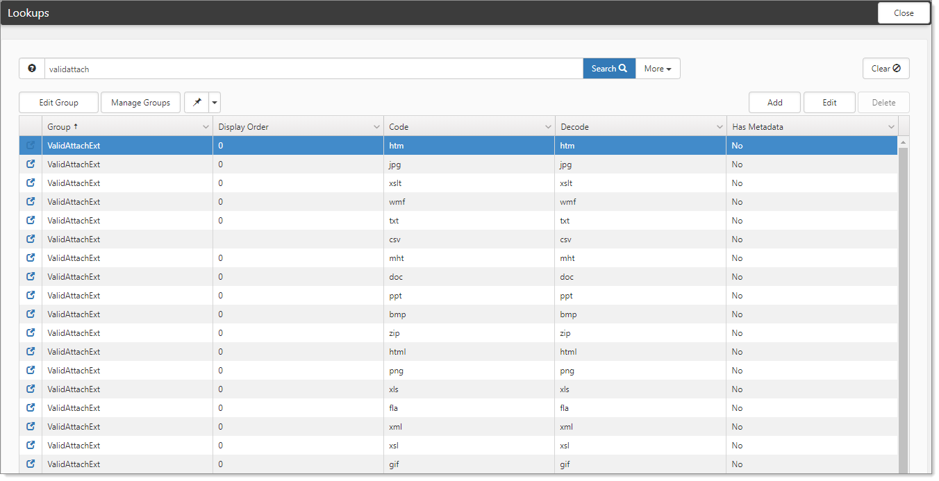Open the dropdown arrow next to pin
Viewport: 939px width, 481px height.
[215, 103]
